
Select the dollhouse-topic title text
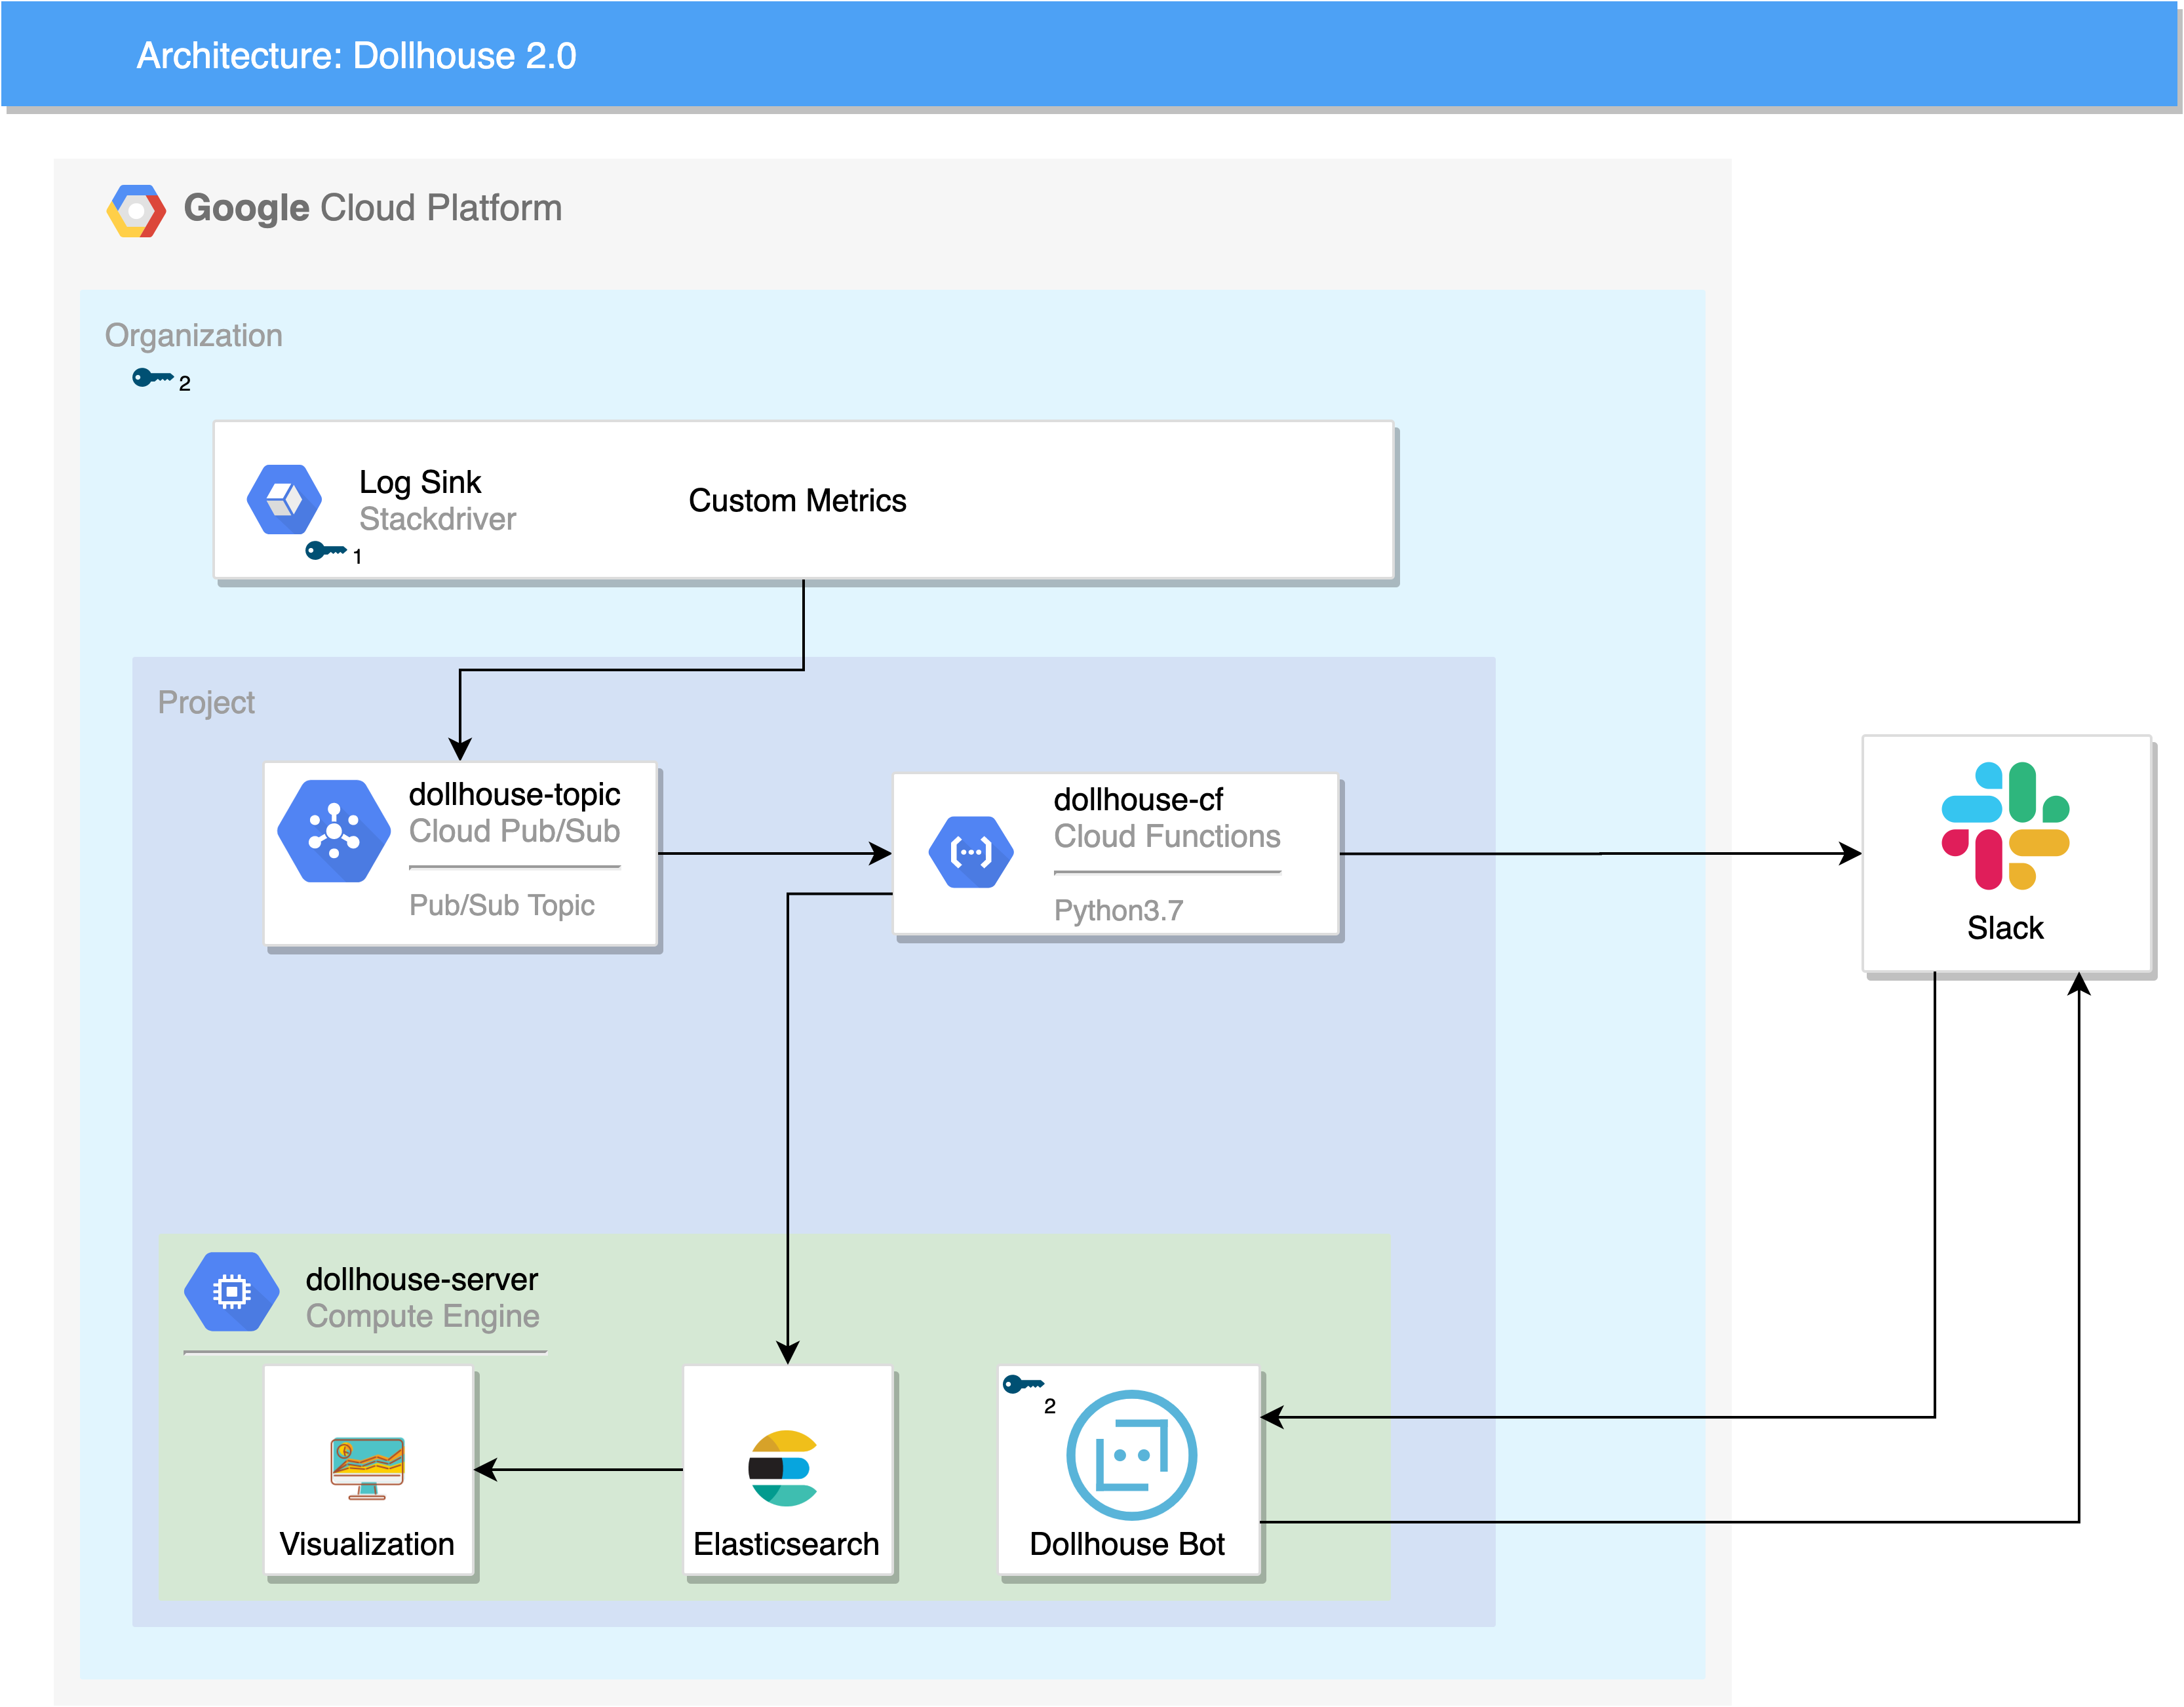point(514,794)
